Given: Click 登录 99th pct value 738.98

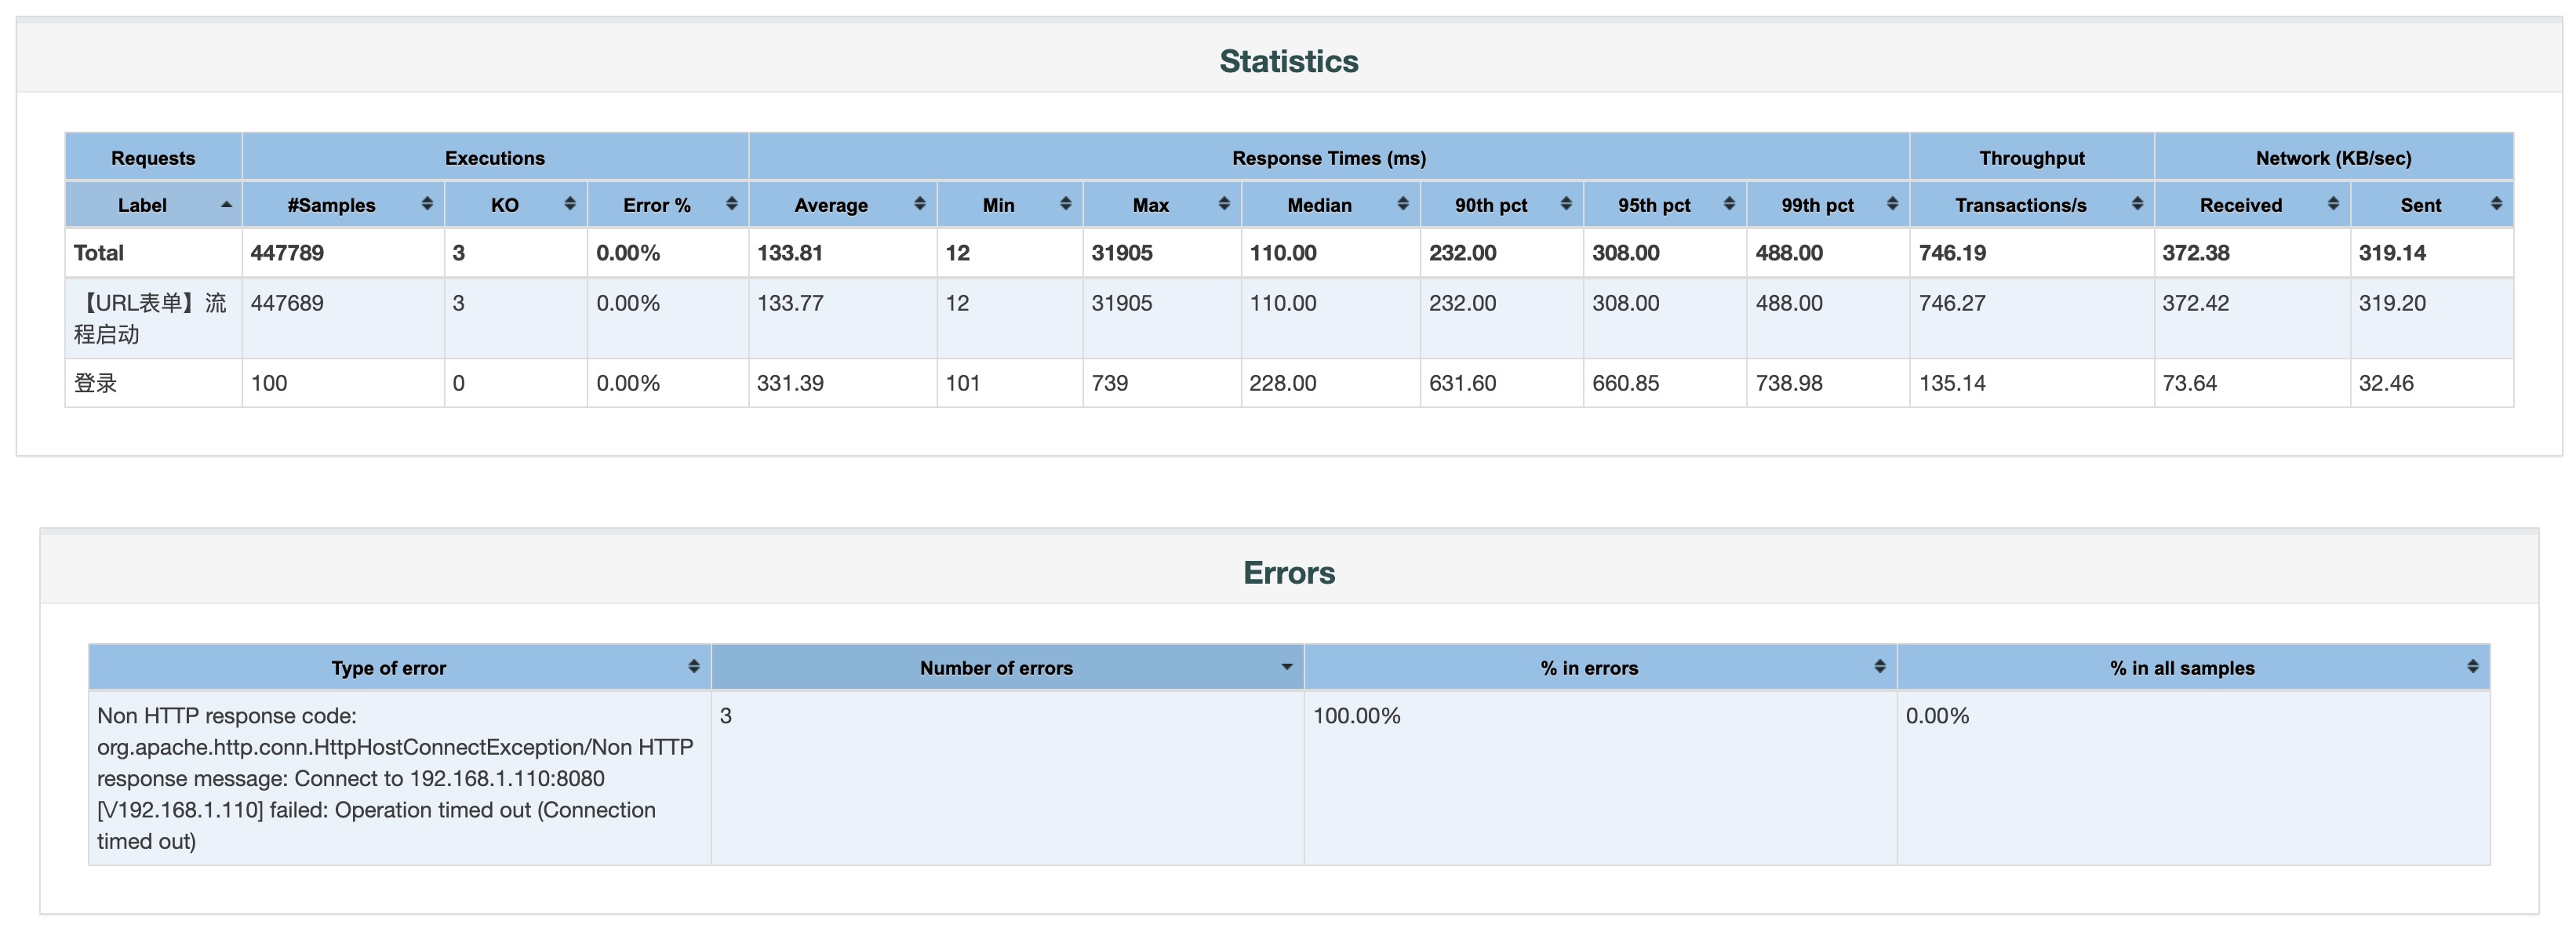Looking at the screenshot, I should 1789,383.
